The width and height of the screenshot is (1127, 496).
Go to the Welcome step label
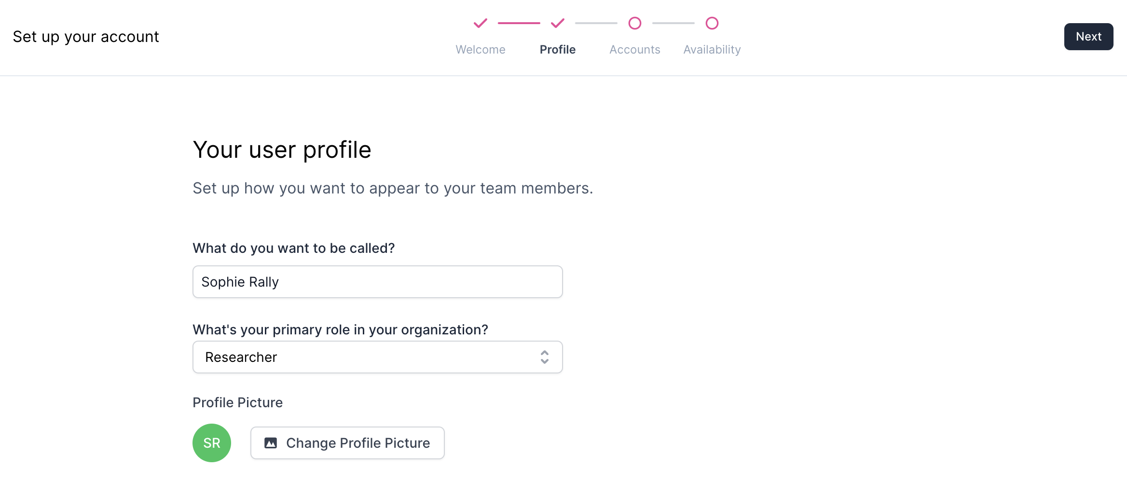tap(481, 50)
